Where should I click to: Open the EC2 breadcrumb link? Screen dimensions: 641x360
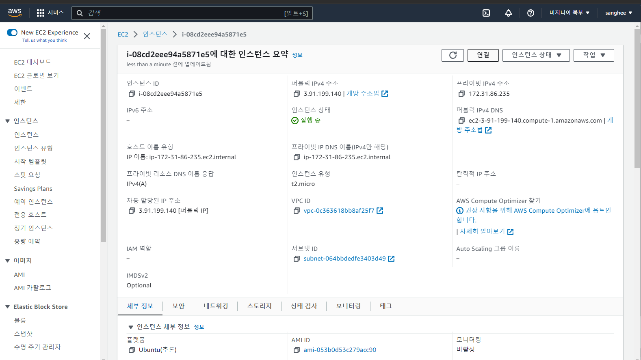[123, 34]
